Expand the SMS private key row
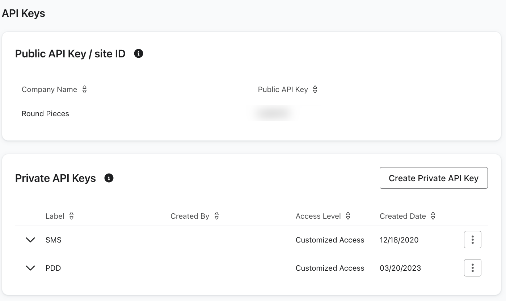 pyautogui.click(x=30, y=240)
